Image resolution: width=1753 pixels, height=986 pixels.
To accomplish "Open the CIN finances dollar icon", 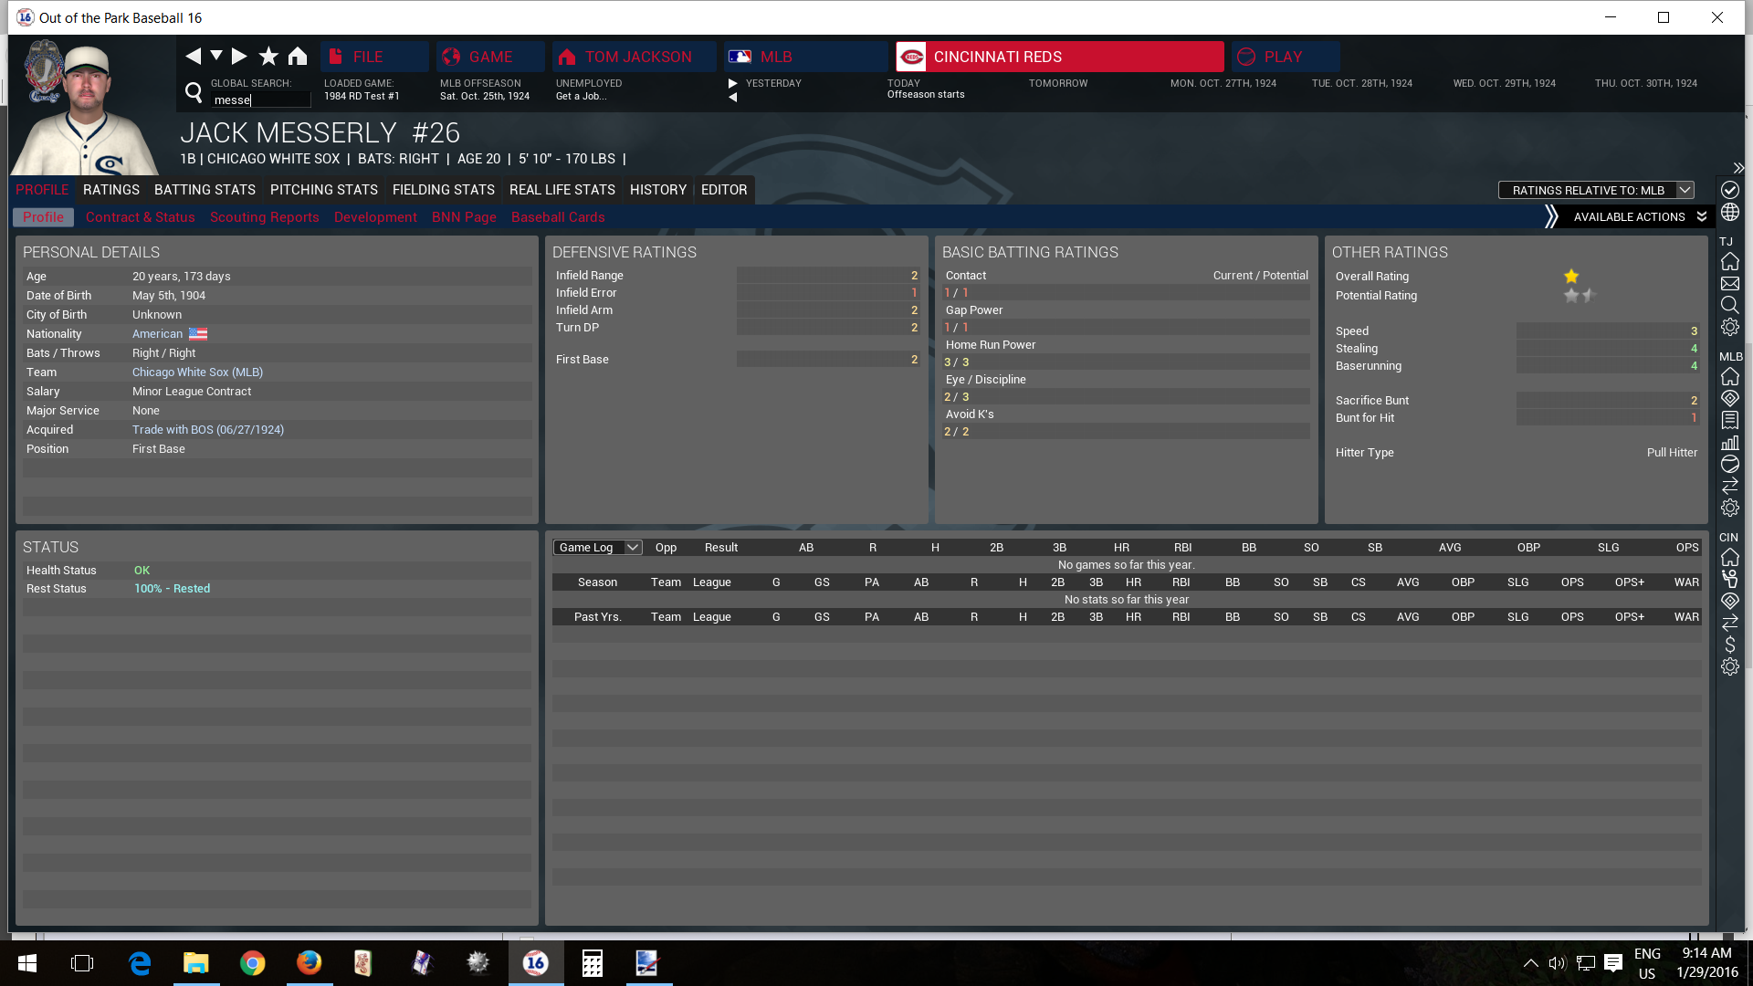I will click(1730, 645).
